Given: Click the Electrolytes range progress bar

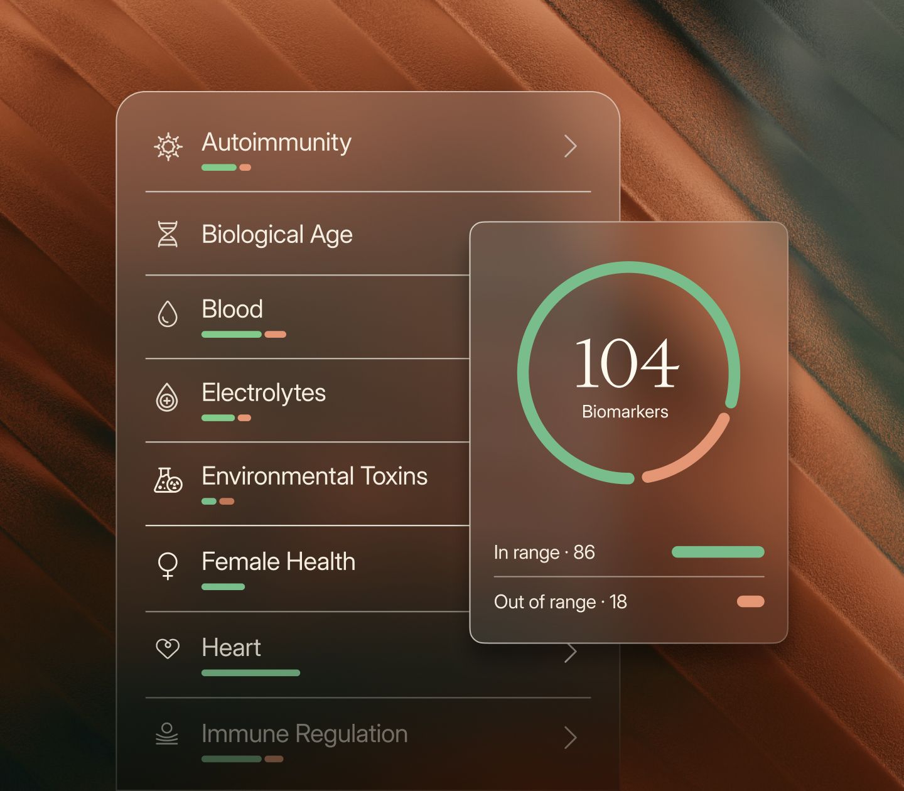Looking at the screenshot, I should (x=226, y=418).
